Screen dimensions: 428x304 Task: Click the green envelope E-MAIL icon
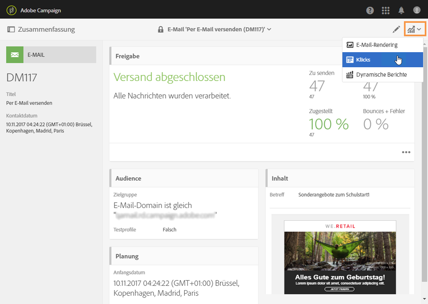point(15,55)
